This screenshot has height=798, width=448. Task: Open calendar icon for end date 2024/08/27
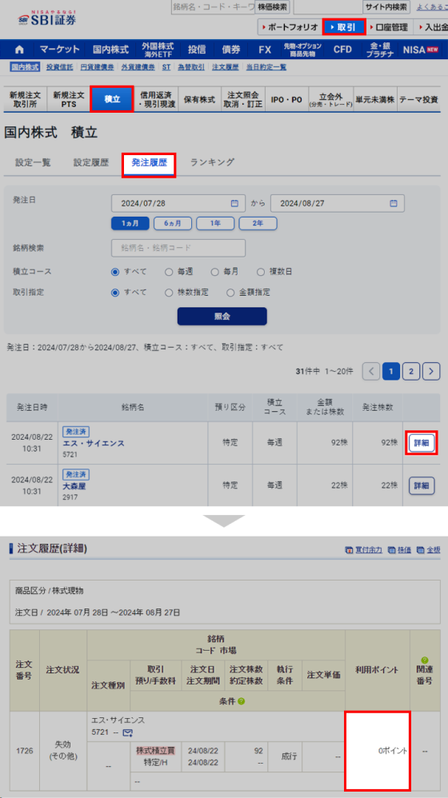click(x=394, y=203)
